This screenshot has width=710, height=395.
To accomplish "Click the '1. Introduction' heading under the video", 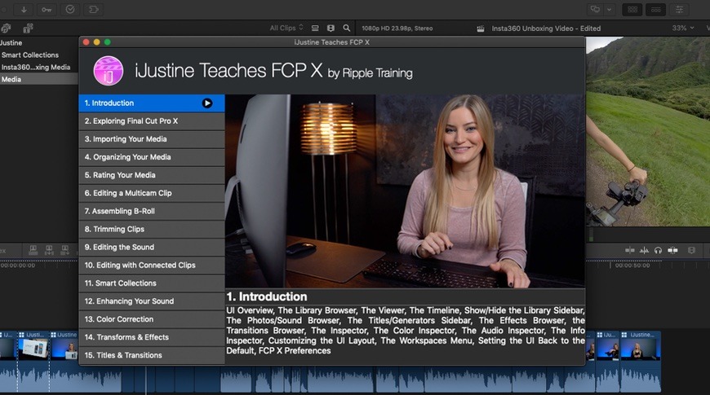I will click(x=267, y=296).
